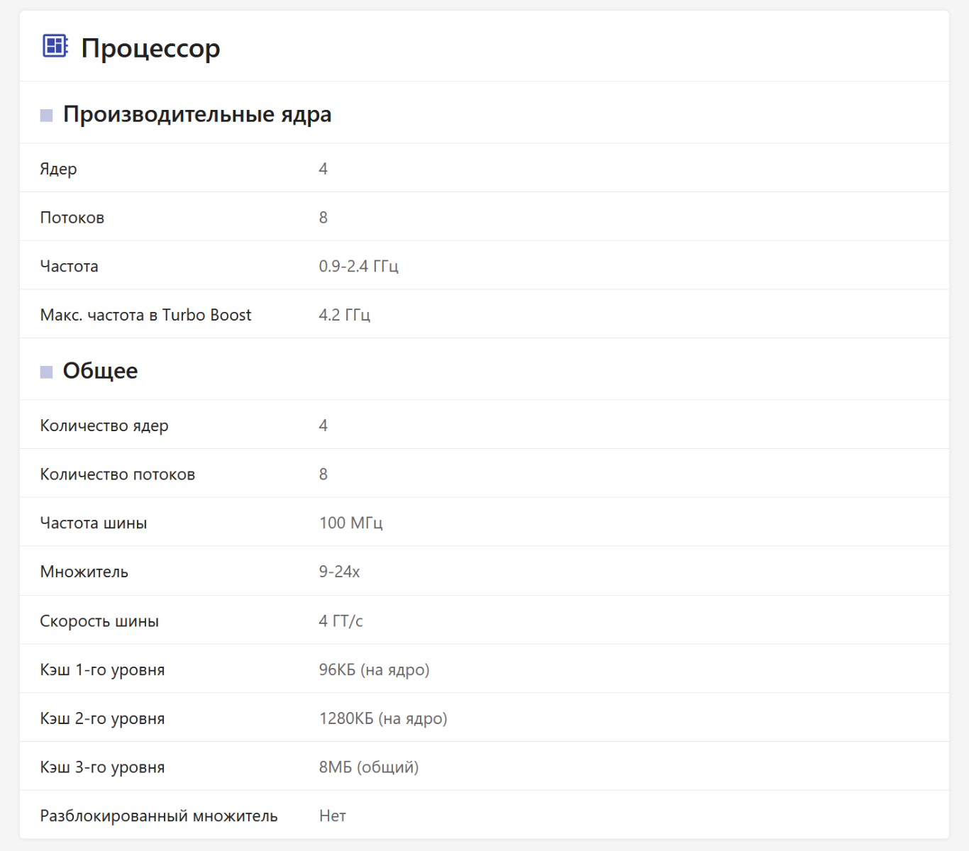Click the Кэш 1-го уровня label

(x=102, y=670)
